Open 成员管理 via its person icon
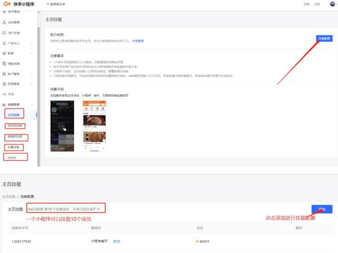Viewport: 338px width, 253px height. pos(4,22)
